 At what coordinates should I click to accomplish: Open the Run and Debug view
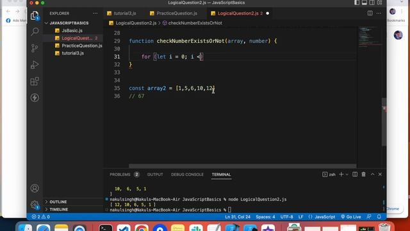(x=35, y=65)
